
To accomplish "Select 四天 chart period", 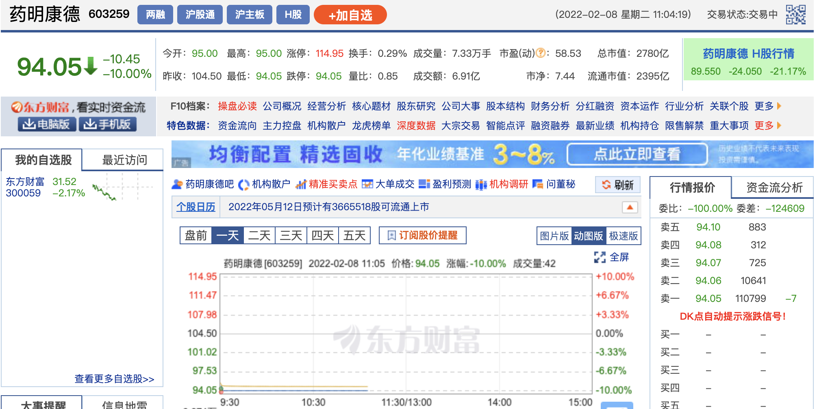I will [x=323, y=235].
